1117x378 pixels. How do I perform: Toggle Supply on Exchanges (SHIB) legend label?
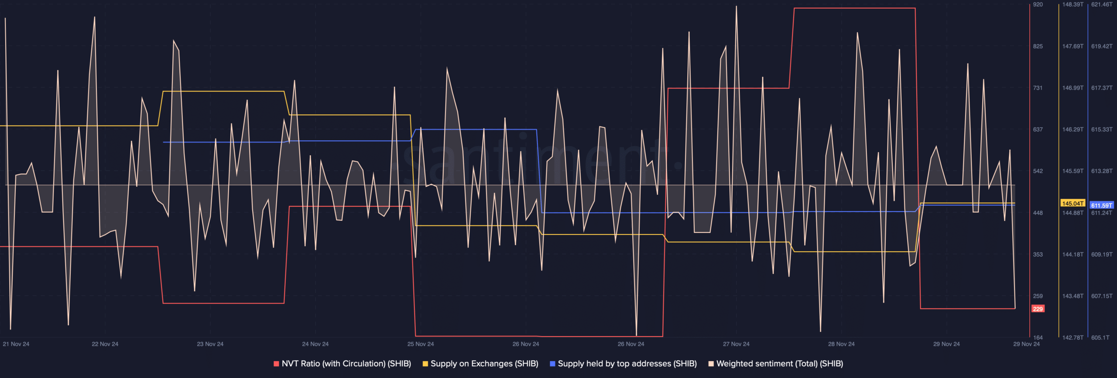click(x=484, y=364)
